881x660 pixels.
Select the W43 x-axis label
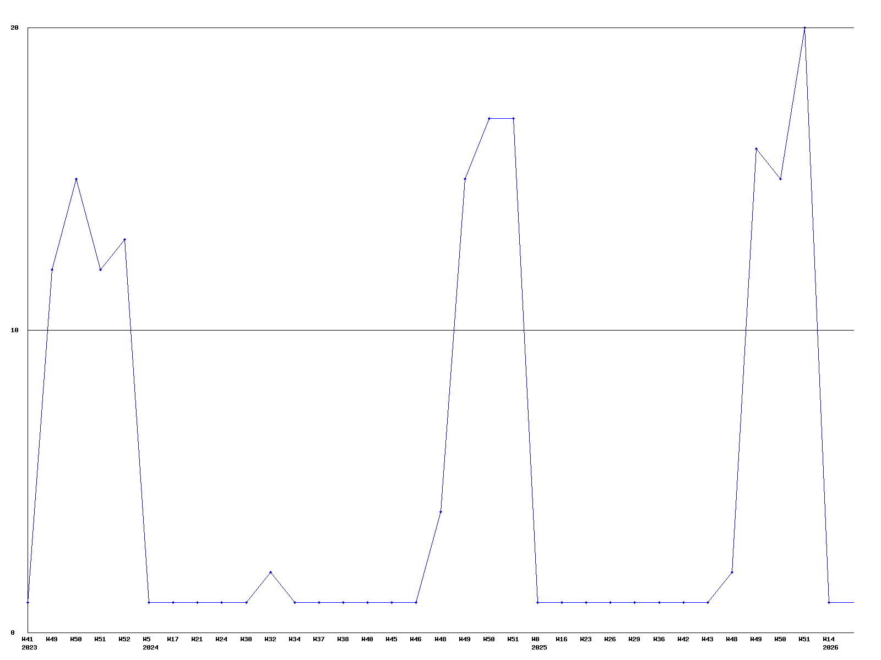coord(708,639)
